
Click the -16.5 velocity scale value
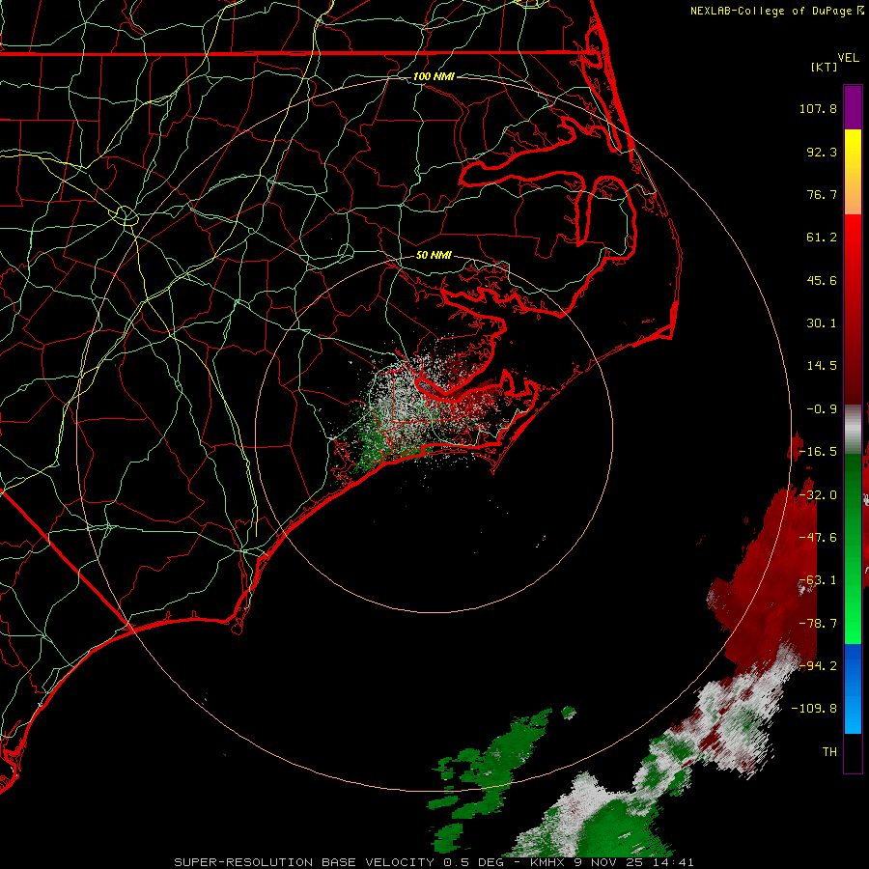[818, 452]
